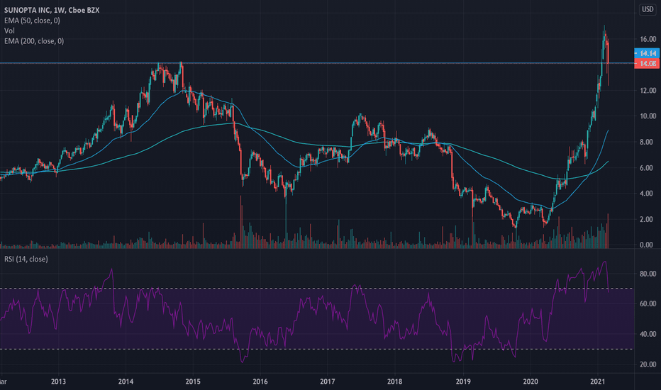Click the RSI (14, close) indicator label

pos(26,259)
